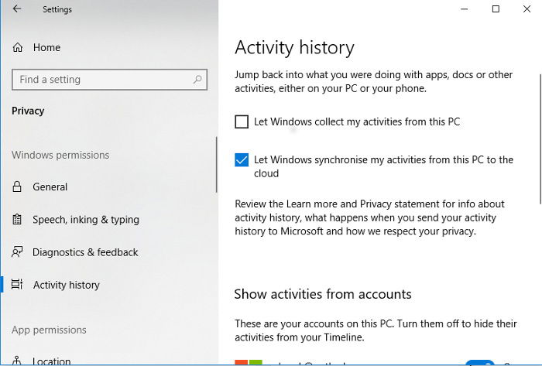Click the Microsoft account logo at bottom
The height and width of the screenshot is (366, 542).
click(249, 363)
